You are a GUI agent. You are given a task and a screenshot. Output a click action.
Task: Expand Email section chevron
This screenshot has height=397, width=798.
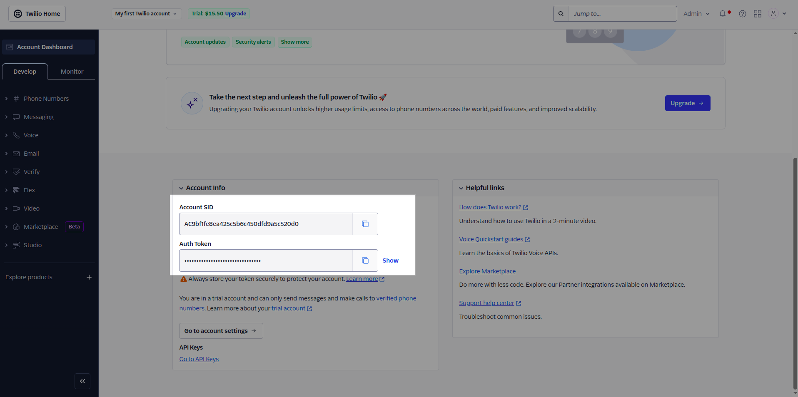(x=6, y=154)
